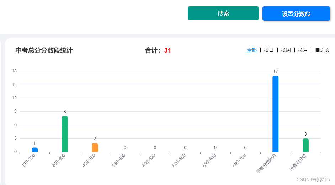Click the green 200-400 bar
Screen dimensions: 335x185
point(65,134)
